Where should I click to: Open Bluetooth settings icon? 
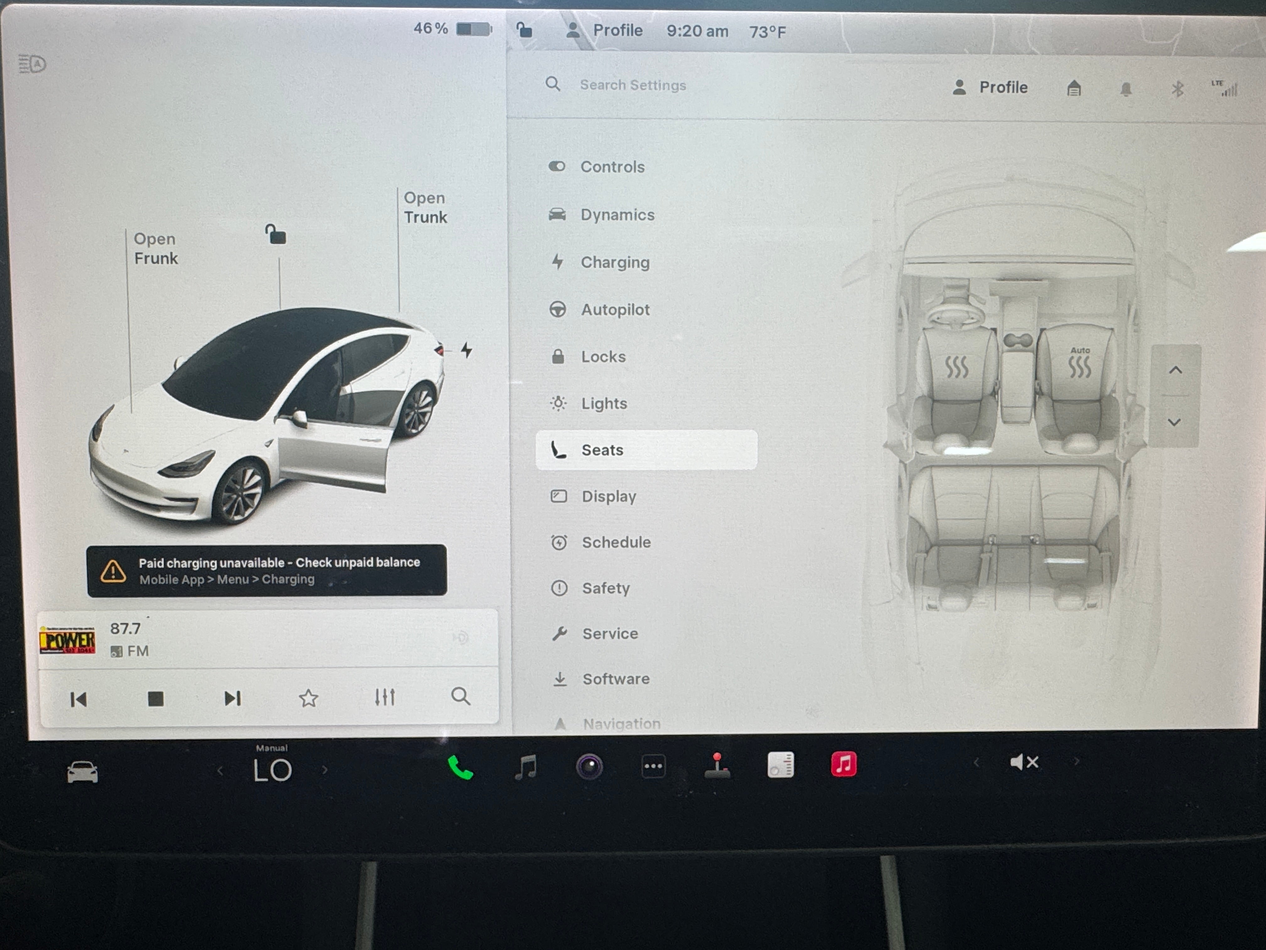point(1177,89)
